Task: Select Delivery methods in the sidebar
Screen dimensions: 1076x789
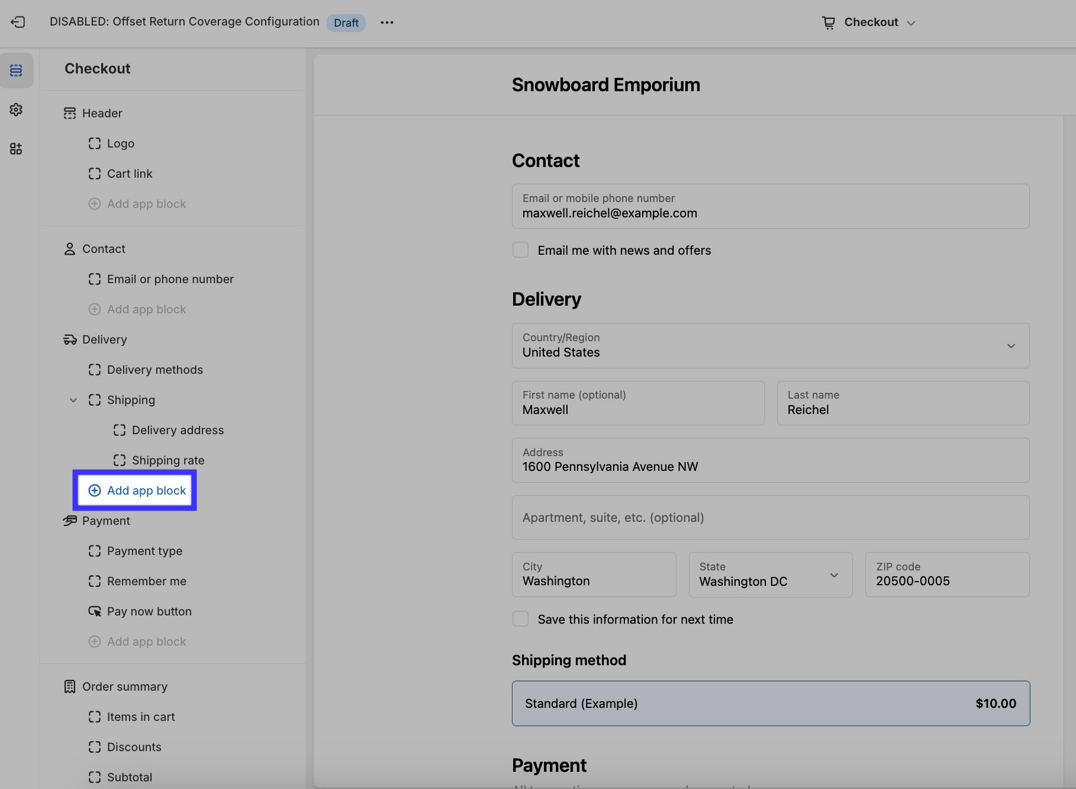Action: tap(154, 370)
